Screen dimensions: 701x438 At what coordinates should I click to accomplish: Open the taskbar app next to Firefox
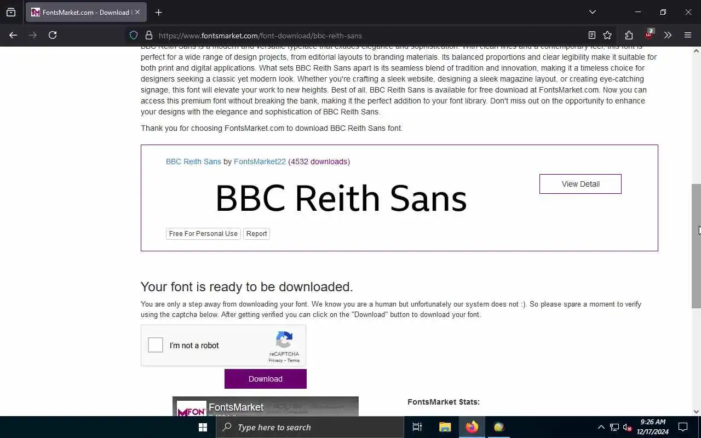[499, 427]
